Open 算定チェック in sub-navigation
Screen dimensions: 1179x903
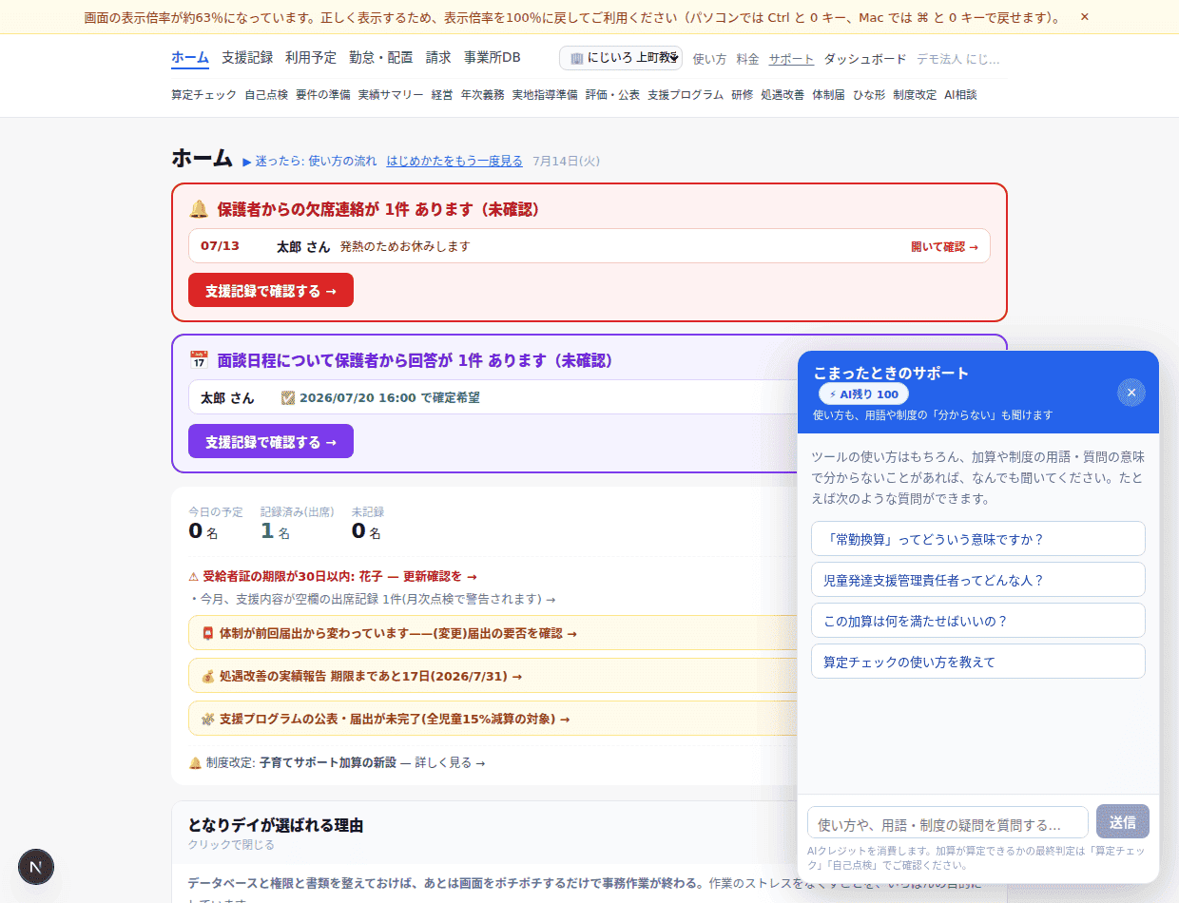click(x=204, y=95)
